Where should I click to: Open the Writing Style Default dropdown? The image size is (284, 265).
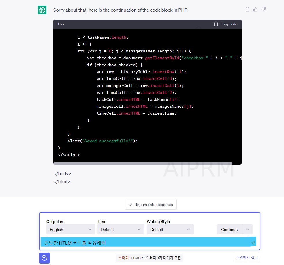[170, 229]
